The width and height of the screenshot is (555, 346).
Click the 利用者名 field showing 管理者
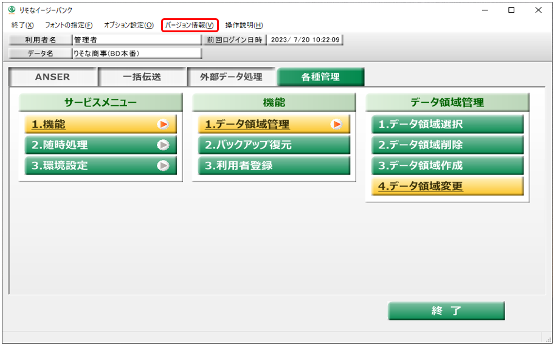point(137,40)
